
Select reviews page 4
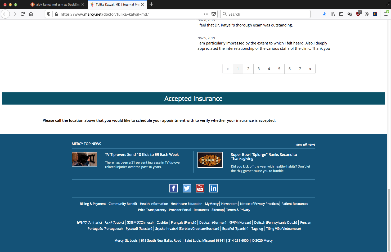269,69
